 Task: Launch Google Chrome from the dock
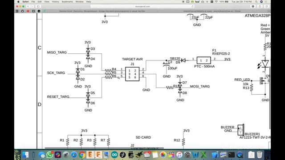[82, 155]
